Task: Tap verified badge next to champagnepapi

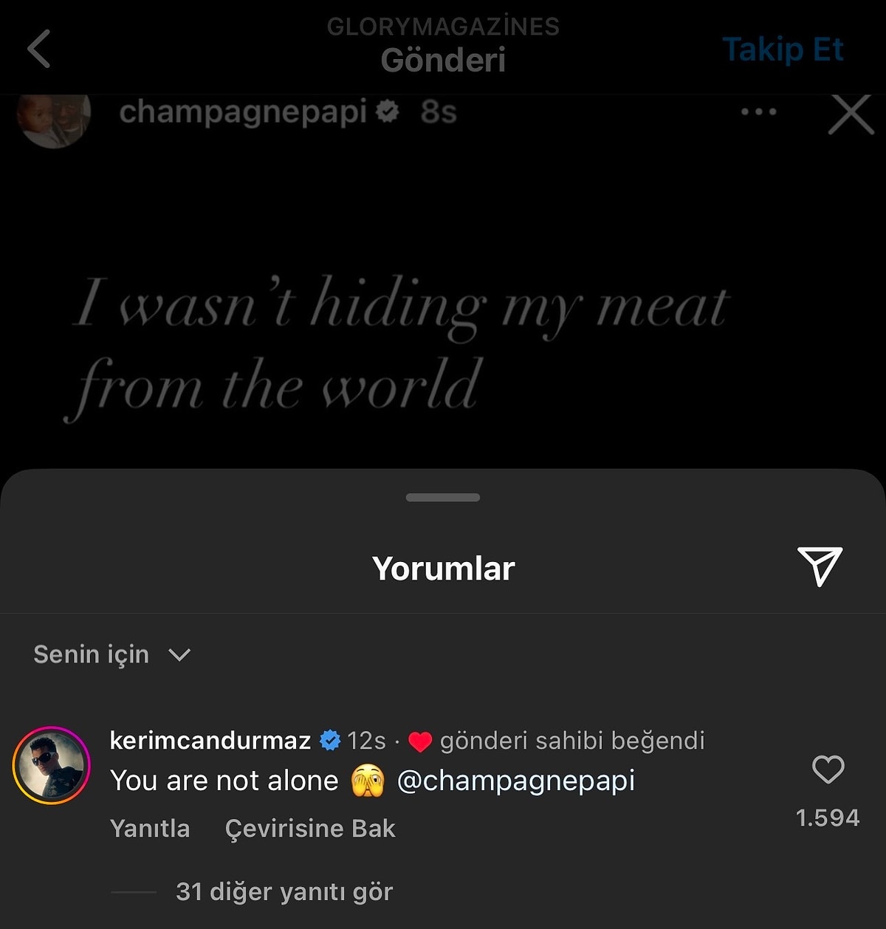Action: 387,112
